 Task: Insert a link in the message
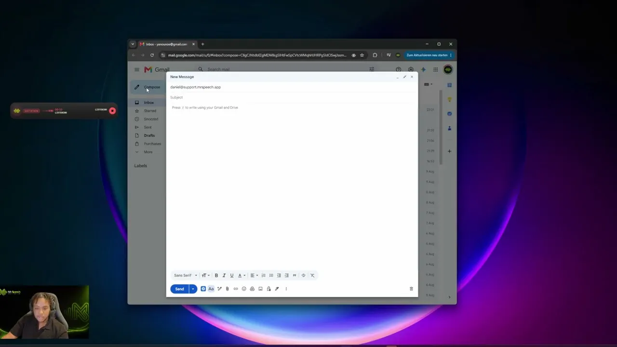click(x=236, y=289)
